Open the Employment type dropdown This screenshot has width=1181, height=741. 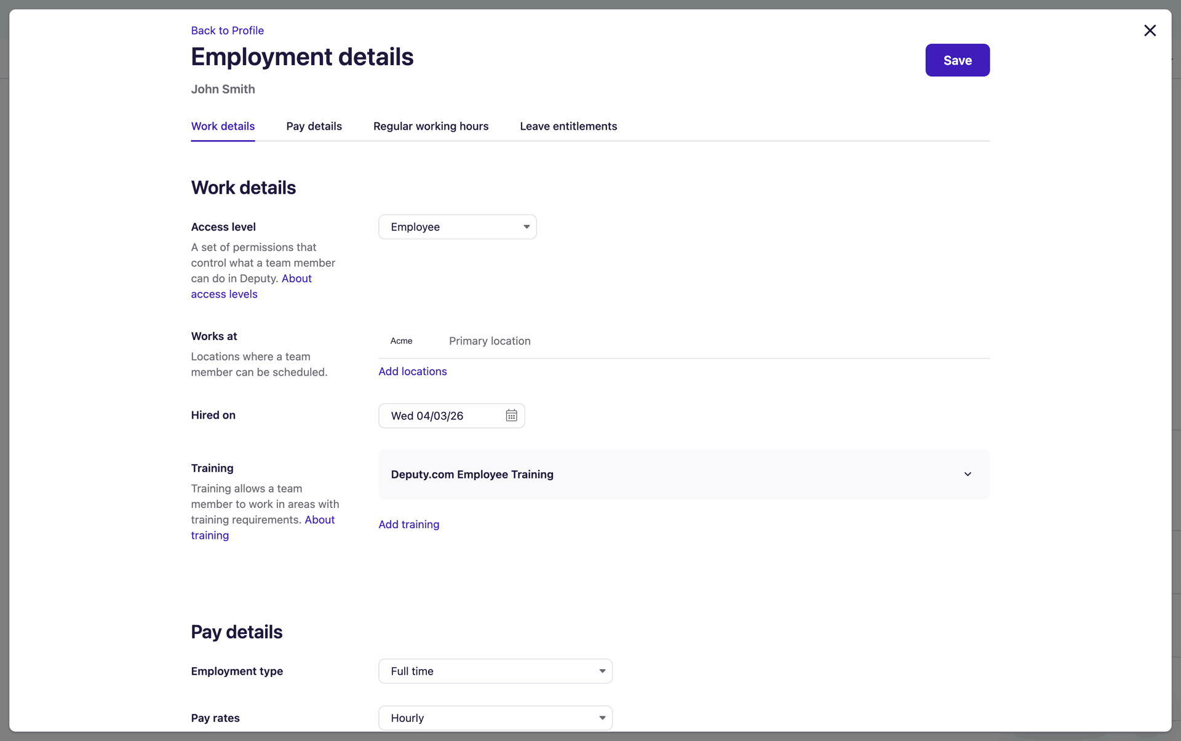point(495,671)
